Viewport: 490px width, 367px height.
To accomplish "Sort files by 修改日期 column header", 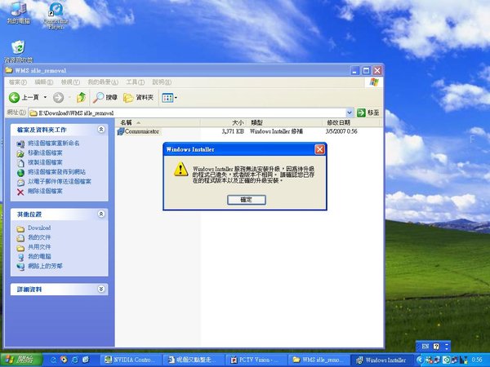I will click(x=350, y=122).
